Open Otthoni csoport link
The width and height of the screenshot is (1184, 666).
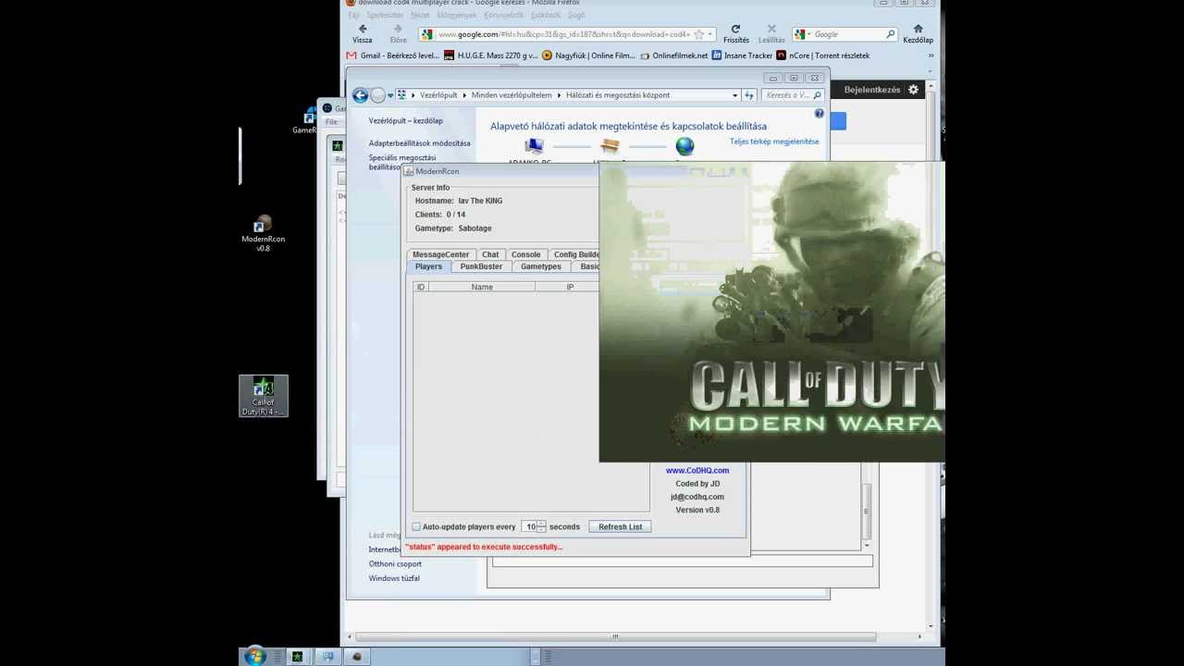(x=395, y=563)
